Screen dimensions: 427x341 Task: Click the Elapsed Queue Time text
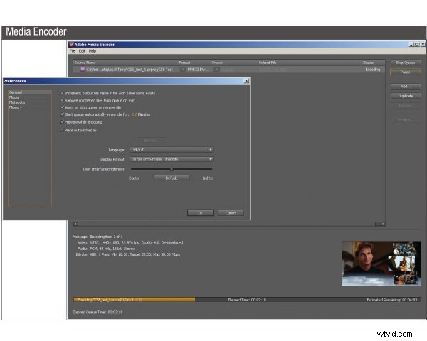(97, 312)
